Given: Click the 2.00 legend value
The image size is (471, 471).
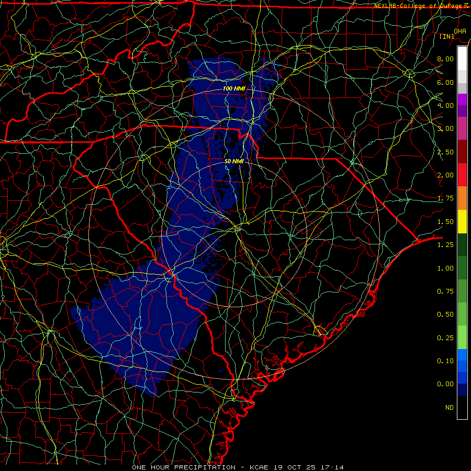Looking at the screenshot, I should [x=445, y=175].
